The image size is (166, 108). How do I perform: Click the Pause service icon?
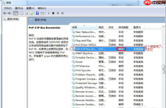click(58, 13)
